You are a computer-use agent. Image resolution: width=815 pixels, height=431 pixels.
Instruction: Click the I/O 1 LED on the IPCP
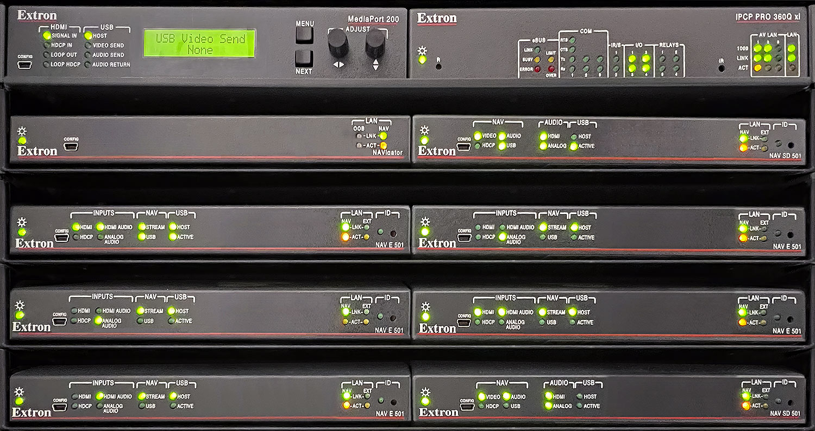click(x=633, y=59)
